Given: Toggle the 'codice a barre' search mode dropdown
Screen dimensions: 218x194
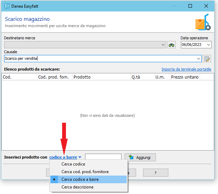Looking at the screenshot, I should click(65, 157).
